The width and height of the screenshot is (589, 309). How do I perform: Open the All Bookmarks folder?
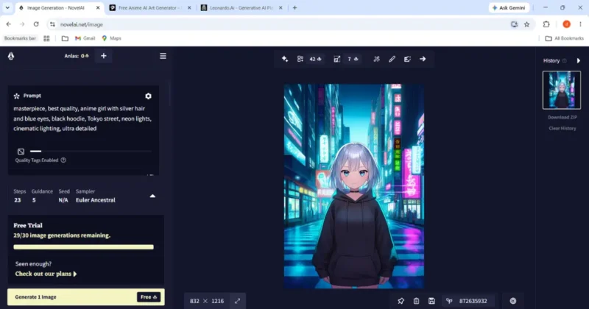(564, 38)
